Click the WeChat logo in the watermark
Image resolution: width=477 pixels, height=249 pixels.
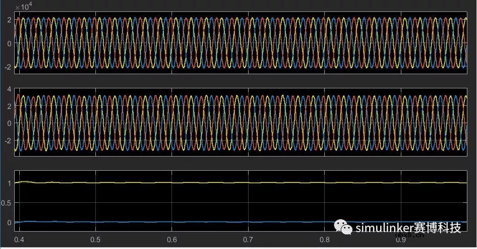344,227
